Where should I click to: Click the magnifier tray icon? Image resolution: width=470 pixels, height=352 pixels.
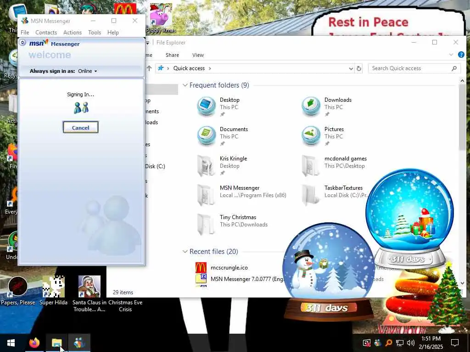point(388,343)
